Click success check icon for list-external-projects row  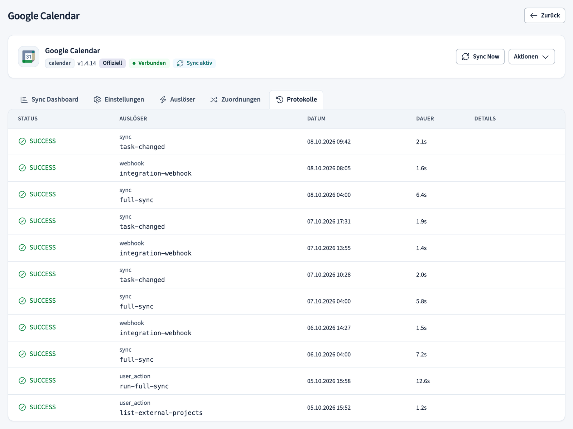pos(22,407)
